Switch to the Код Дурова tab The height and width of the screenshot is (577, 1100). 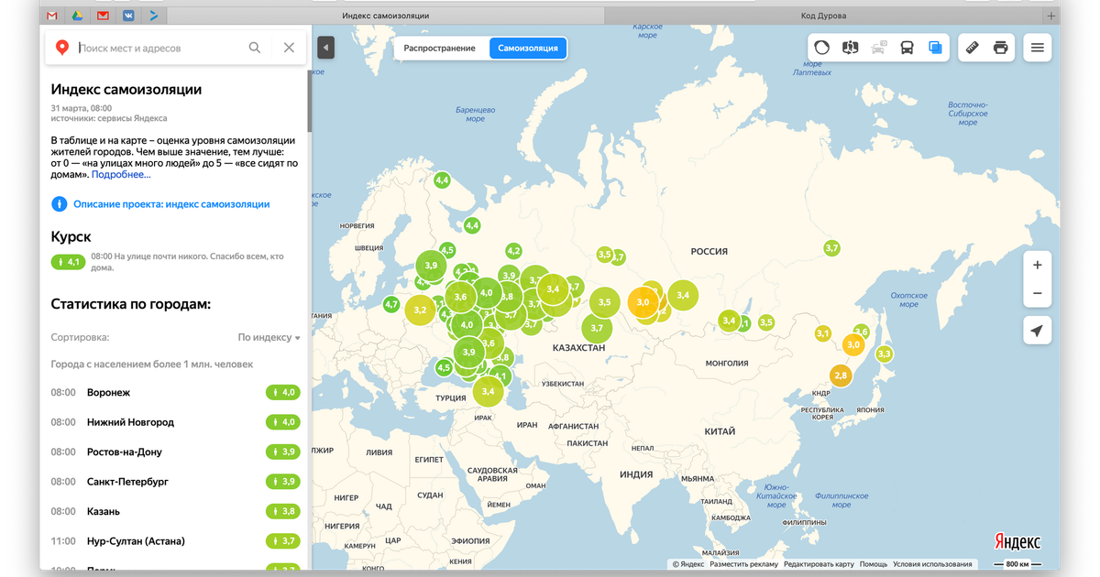(823, 16)
